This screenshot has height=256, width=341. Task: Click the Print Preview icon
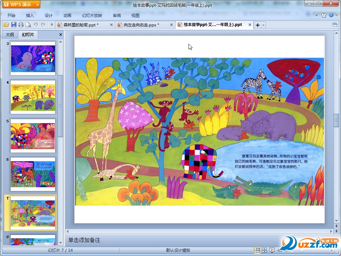click(28, 25)
